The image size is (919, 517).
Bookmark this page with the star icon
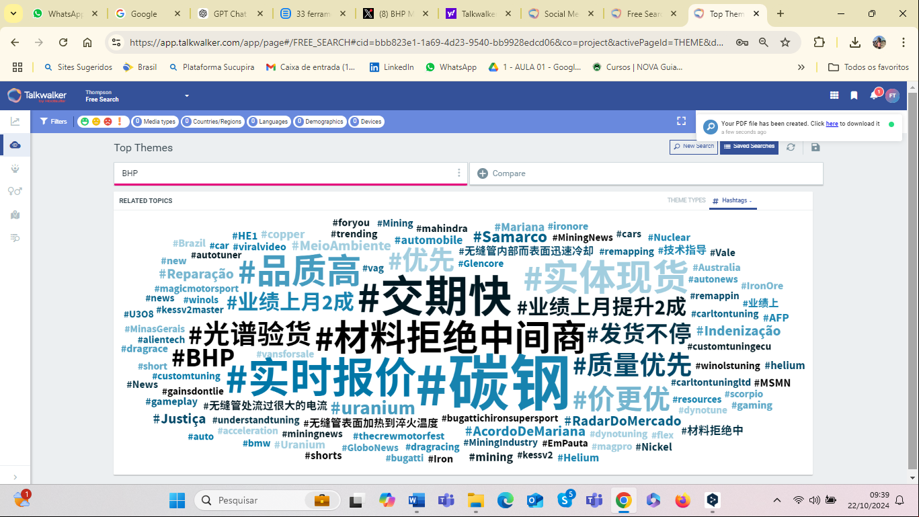point(785,42)
